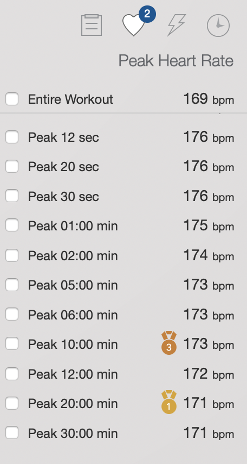Click the Peak 02:00 min label
This screenshot has height=464, width=247.
(73, 256)
